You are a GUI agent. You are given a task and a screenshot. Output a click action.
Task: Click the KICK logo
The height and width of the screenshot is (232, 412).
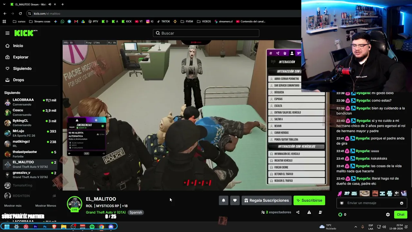[26, 33]
